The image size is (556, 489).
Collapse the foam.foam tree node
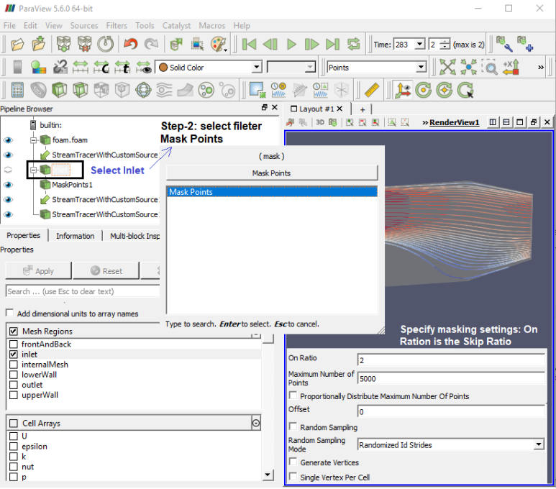tap(34, 140)
